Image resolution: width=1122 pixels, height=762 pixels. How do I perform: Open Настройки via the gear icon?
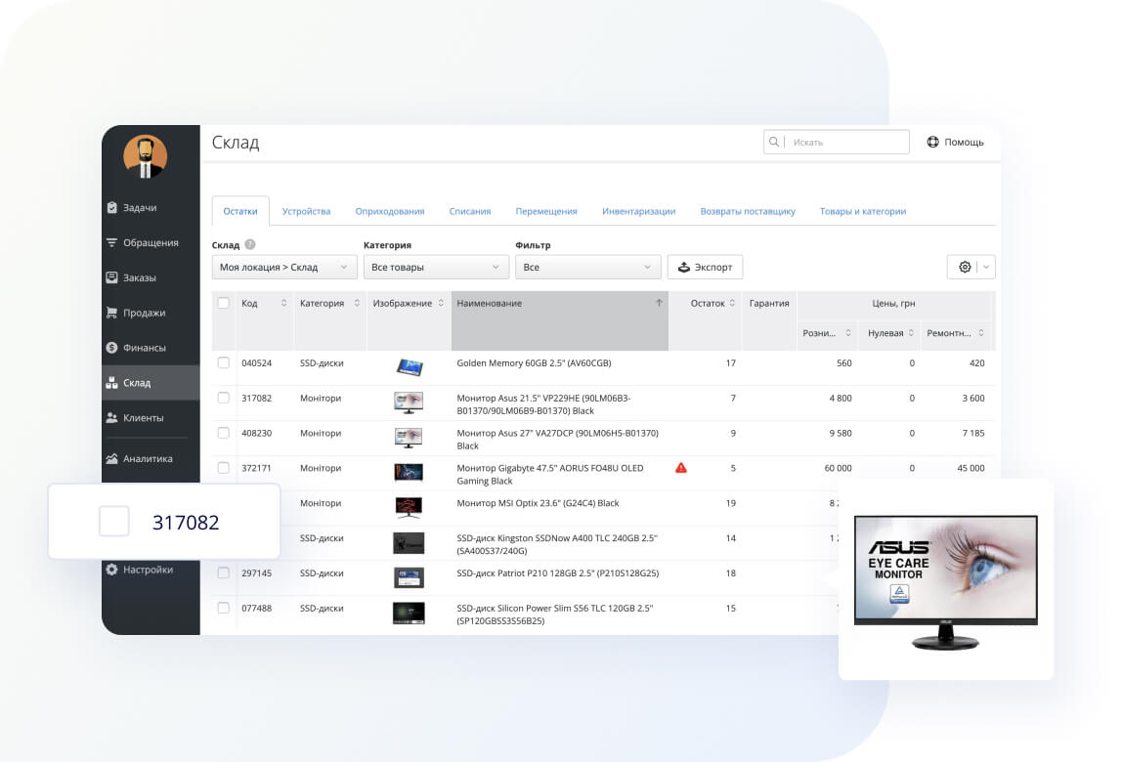(x=112, y=570)
